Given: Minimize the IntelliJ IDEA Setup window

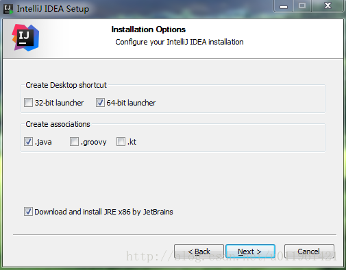Looking at the screenshot, I should click(284, 6).
